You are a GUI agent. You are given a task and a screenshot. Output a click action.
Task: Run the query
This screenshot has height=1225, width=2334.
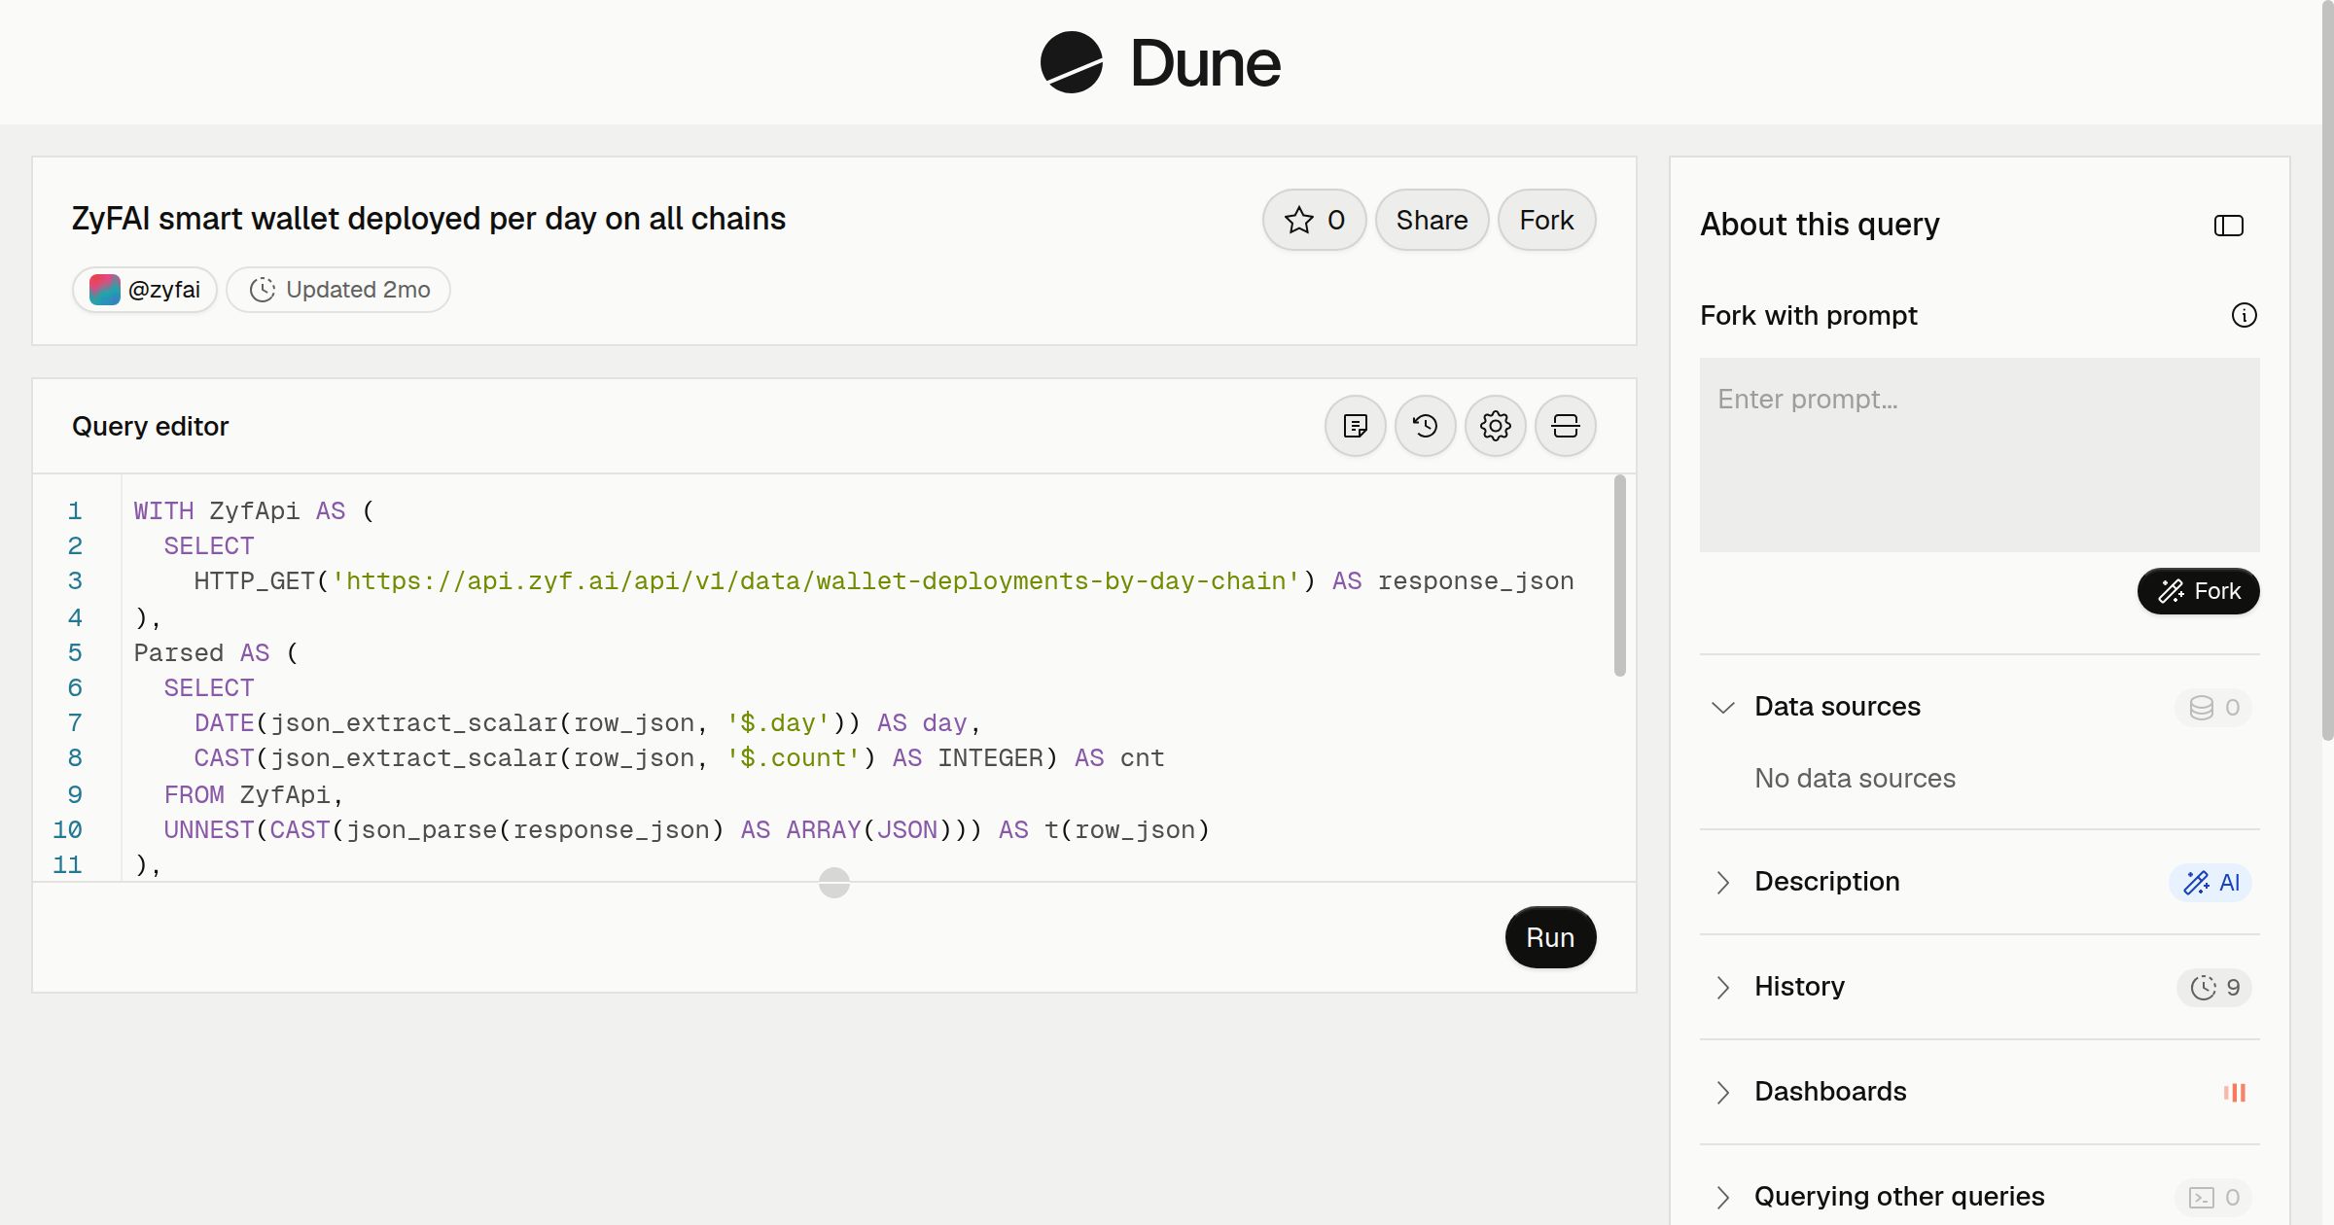(x=1550, y=937)
